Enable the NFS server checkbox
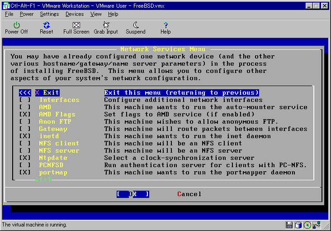The width and height of the screenshot is (331, 231). click(x=25, y=151)
